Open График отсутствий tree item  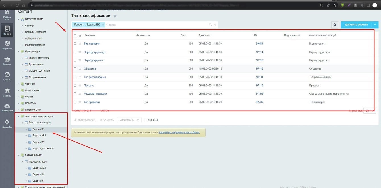tap(39, 58)
